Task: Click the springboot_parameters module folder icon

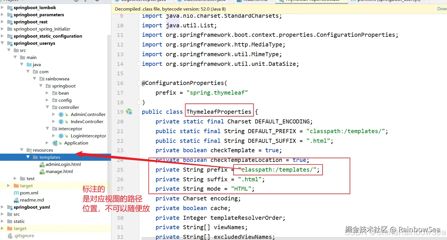Action: point(10,15)
